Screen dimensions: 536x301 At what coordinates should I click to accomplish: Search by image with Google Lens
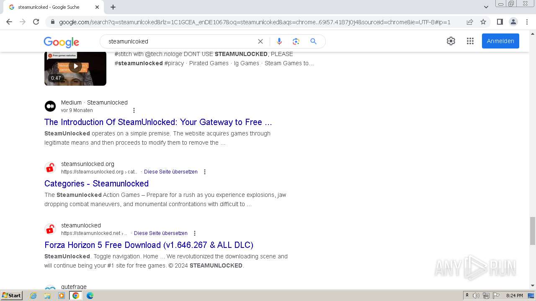[x=296, y=41]
